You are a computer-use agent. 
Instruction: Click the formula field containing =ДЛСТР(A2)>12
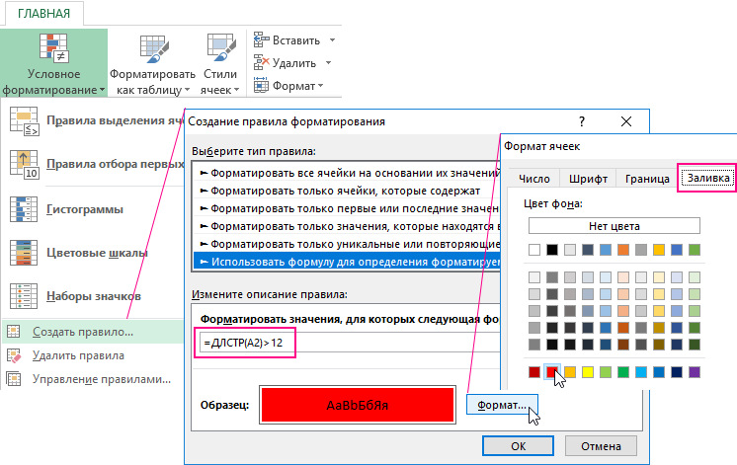click(x=349, y=343)
